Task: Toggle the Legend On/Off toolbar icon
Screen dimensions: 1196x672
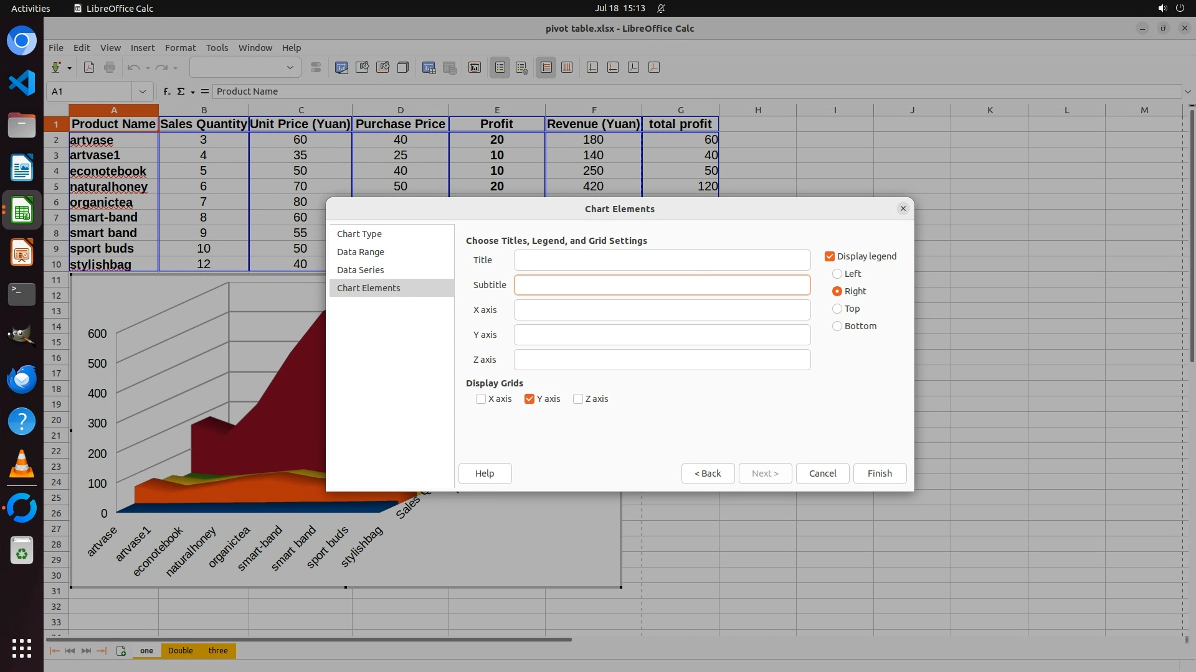Action: click(500, 68)
